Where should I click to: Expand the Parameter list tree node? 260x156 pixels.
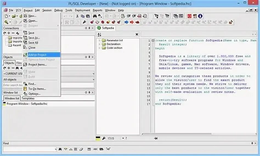[100, 40]
